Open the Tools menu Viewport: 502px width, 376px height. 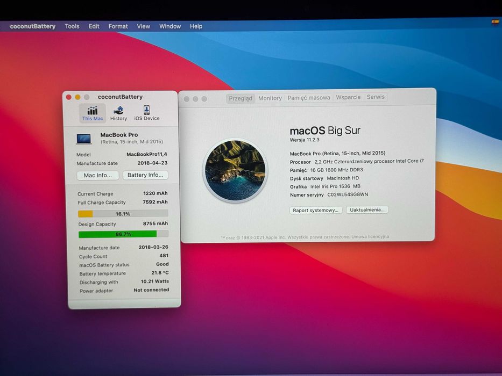[x=72, y=26]
